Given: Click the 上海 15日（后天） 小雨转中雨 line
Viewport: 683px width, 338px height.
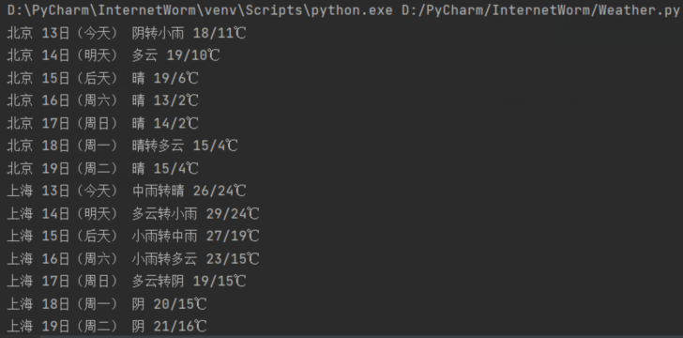Looking at the screenshot, I should (133, 237).
